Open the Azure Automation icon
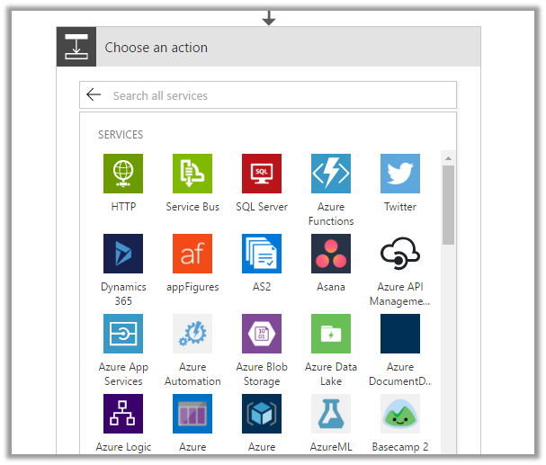The width and height of the screenshot is (546, 465). click(x=192, y=334)
